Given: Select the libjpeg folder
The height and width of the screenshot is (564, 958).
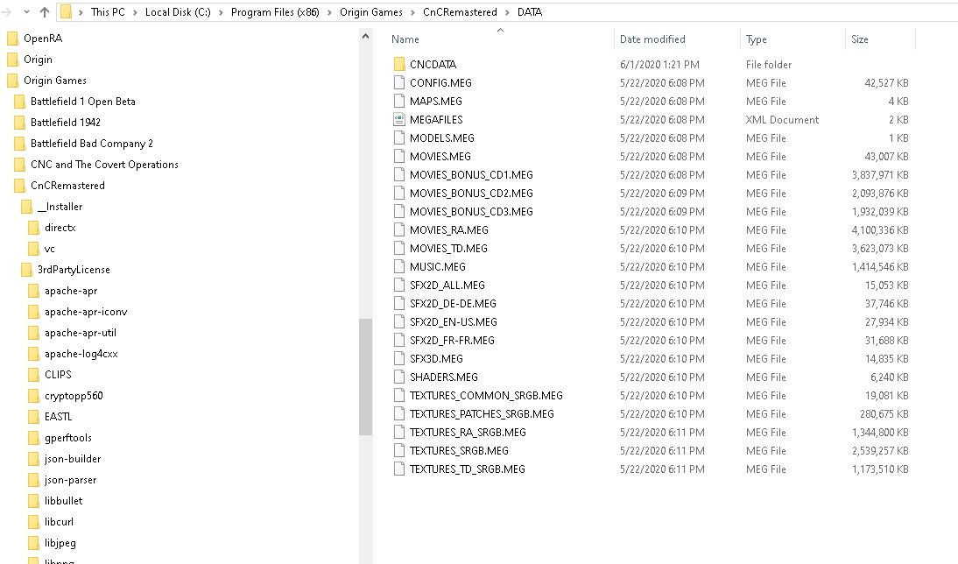Looking at the screenshot, I should 60,543.
